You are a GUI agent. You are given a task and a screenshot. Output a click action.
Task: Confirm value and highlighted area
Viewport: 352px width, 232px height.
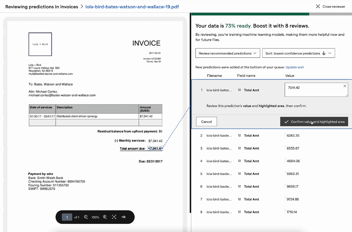click(314, 122)
